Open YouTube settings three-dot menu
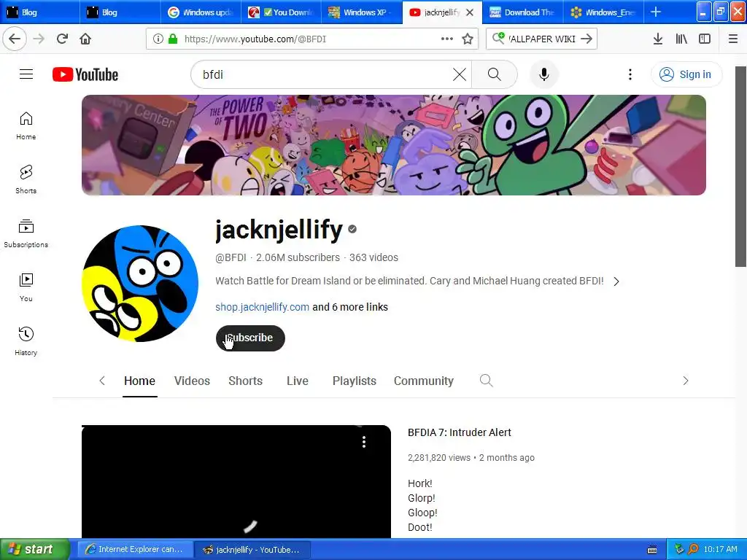 tap(630, 74)
